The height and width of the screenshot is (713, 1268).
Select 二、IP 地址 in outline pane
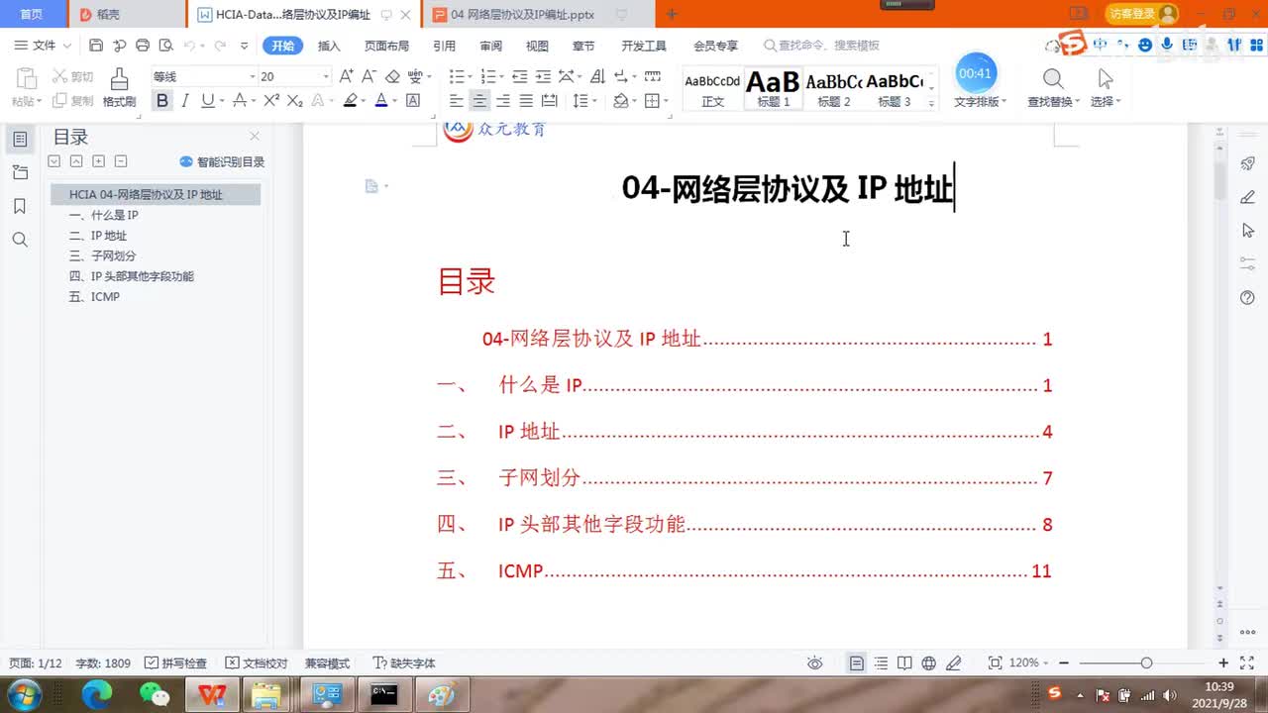98,236
